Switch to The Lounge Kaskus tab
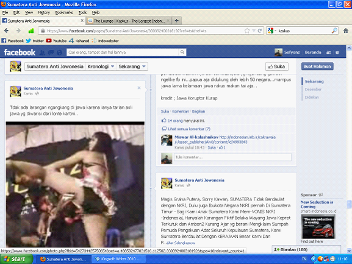The width and height of the screenshot is (352, 264). tap(129, 21)
